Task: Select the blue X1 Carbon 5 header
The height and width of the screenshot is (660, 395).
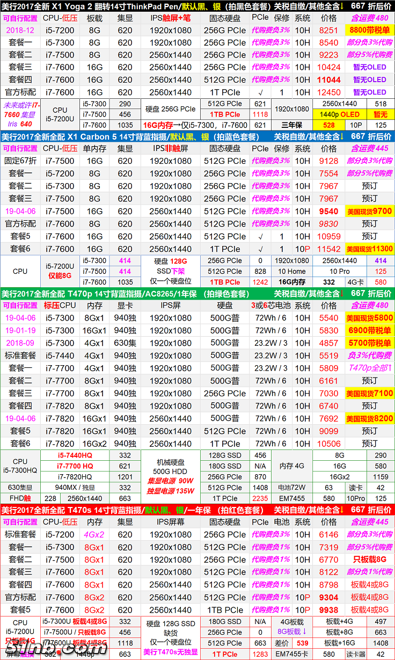Action: [x=197, y=136]
